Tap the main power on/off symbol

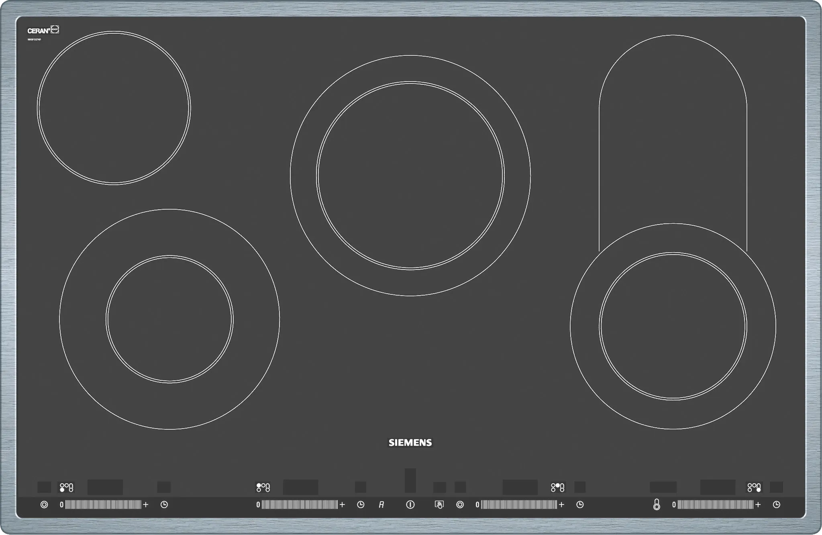(410, 504)
